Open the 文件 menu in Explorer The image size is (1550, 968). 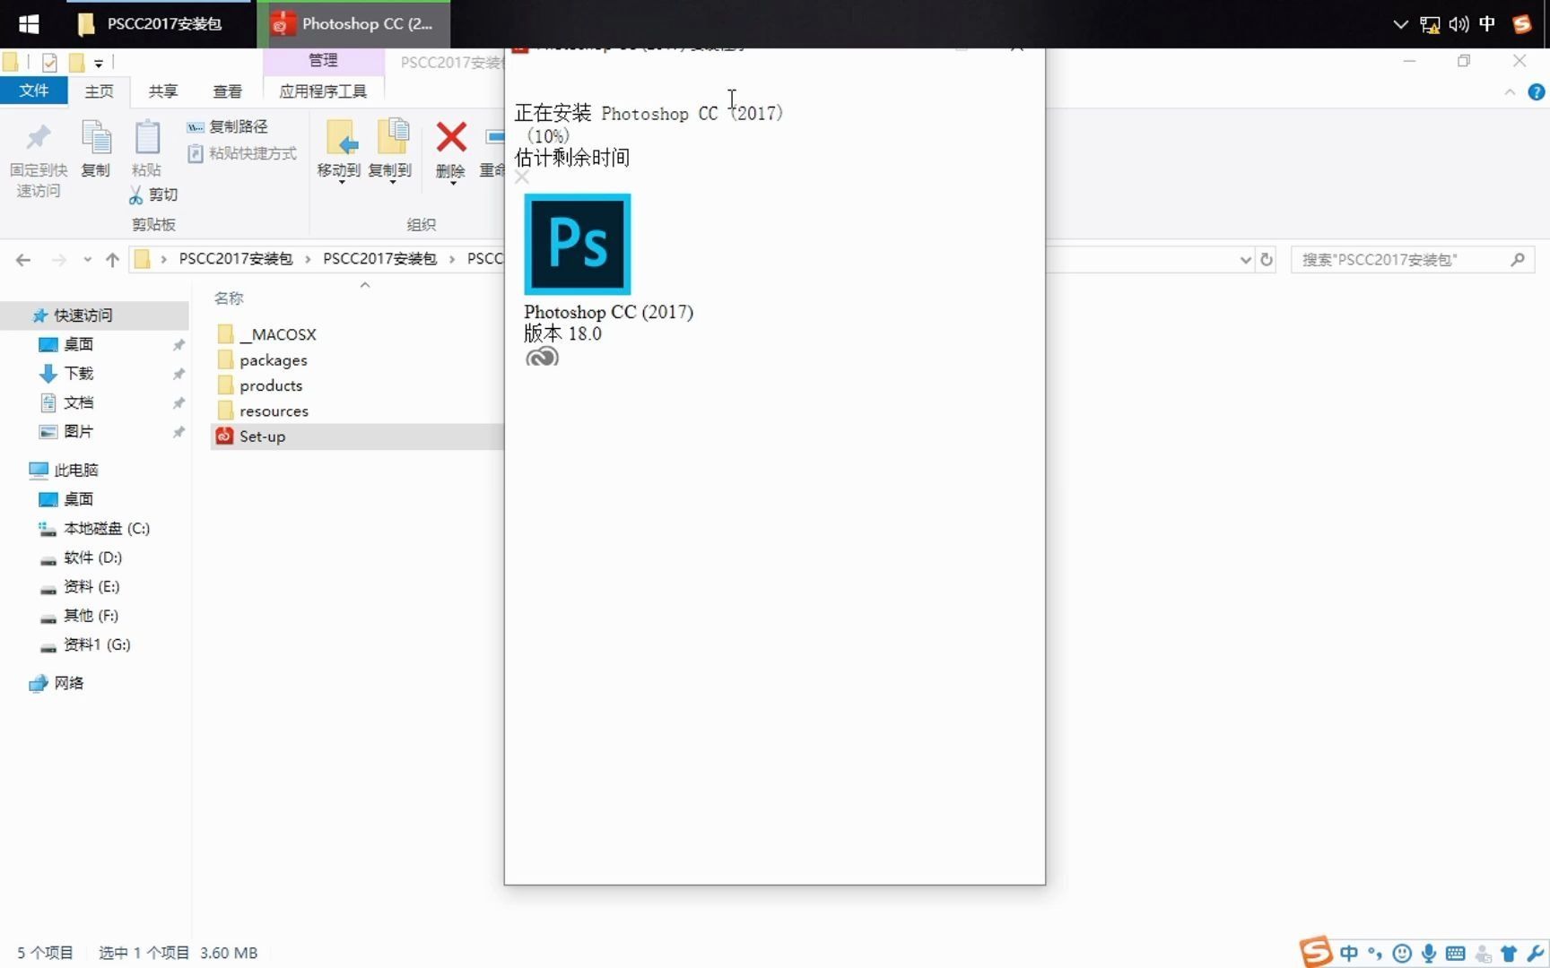coord(33,91)
